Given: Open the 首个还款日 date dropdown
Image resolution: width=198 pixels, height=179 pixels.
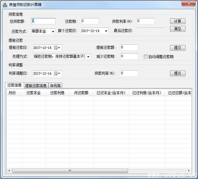Looking at the screenshot, I should [106, 31].
